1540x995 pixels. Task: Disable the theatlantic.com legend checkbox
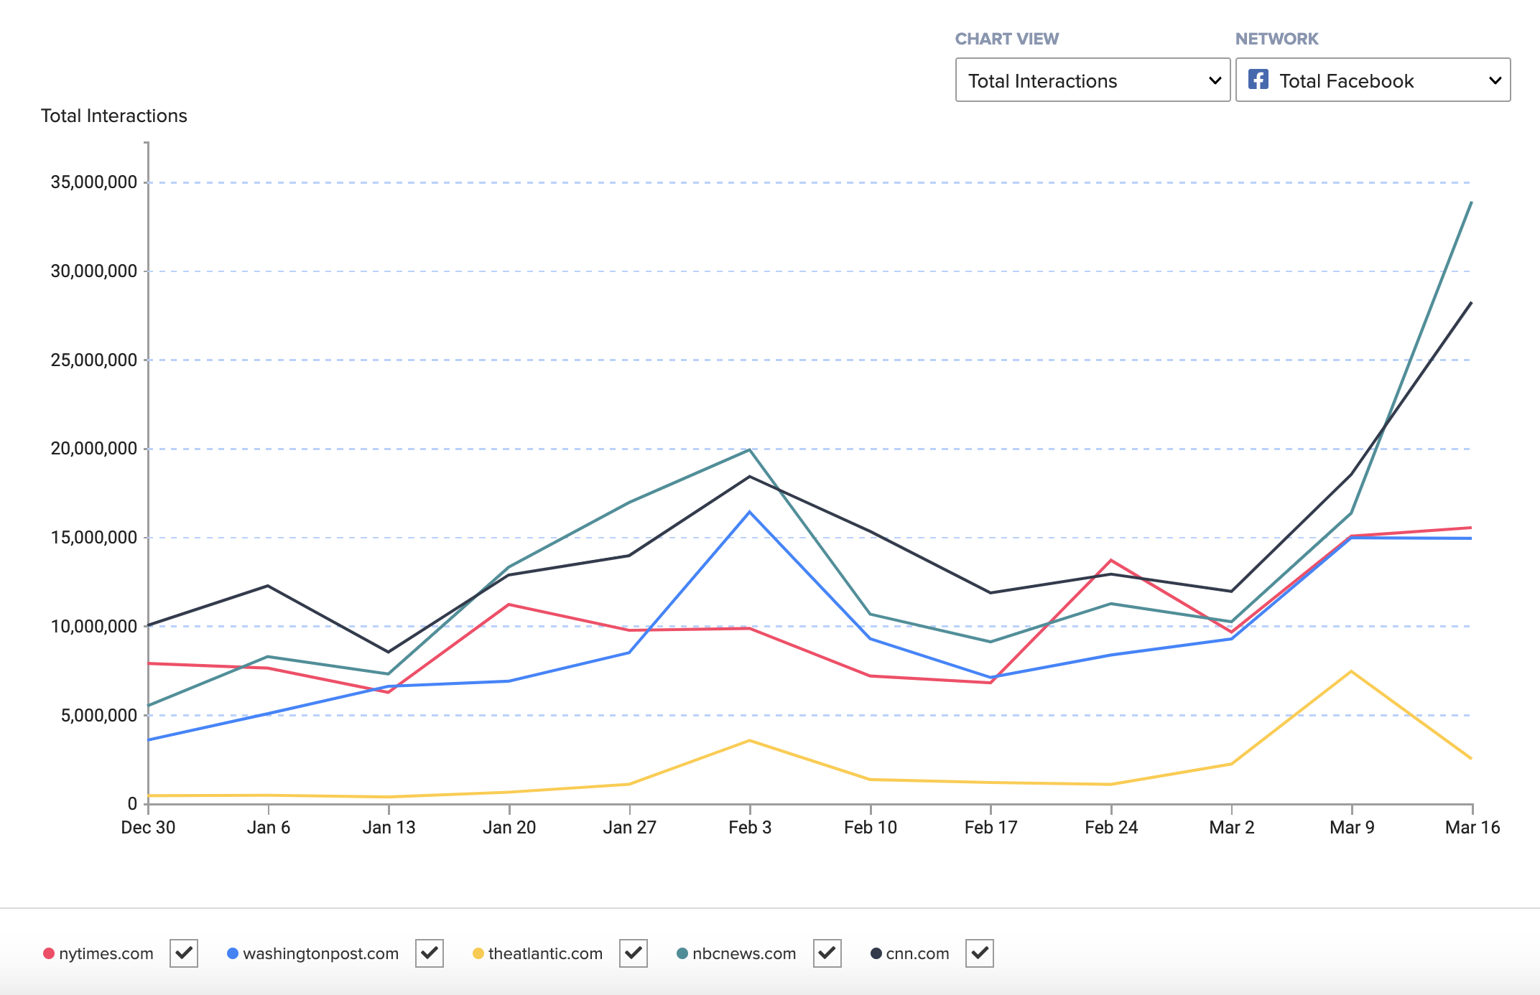coord(633,954)
